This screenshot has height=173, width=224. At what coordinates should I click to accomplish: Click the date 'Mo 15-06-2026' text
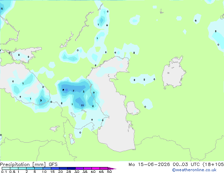tap(149, 165)
